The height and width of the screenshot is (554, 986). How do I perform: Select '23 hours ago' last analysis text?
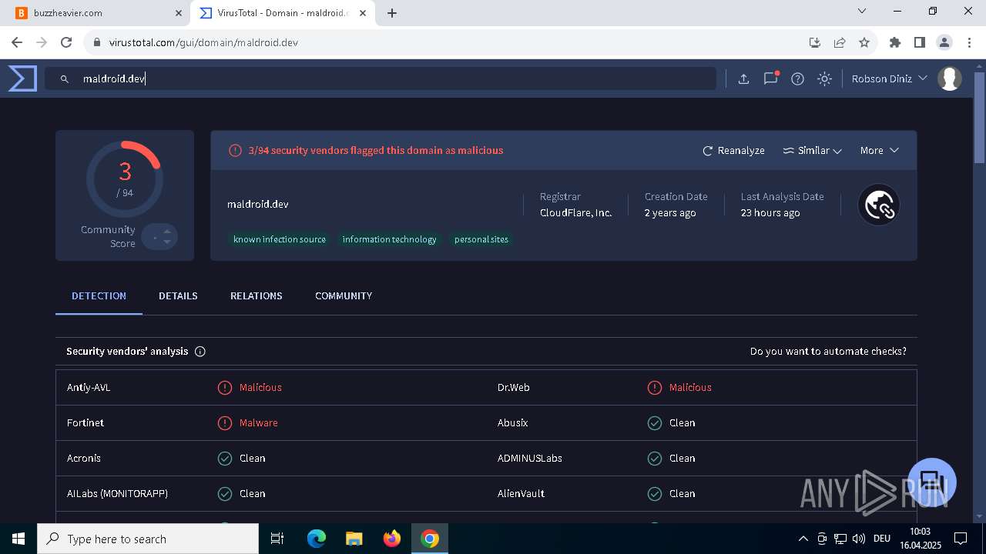coord(770,213)
